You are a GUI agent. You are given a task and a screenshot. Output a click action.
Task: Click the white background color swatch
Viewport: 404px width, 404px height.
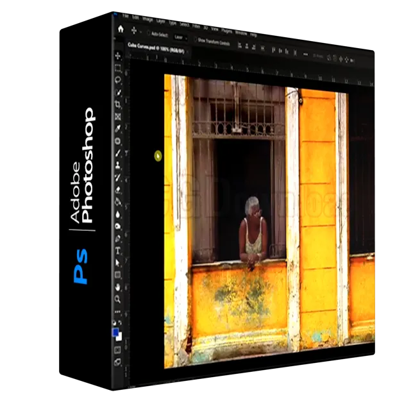click(120, 338)
